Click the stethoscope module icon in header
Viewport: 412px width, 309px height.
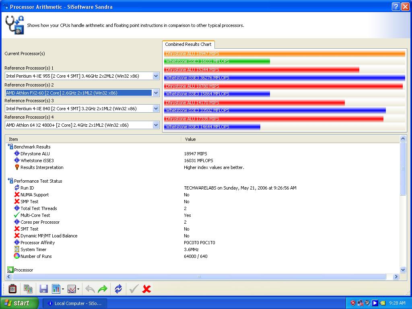pyautogui.click(x=15, y=25)
